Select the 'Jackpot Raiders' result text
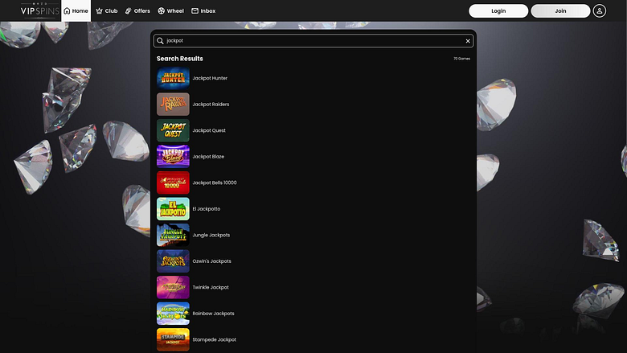Image resolution: width=627 pixels, height=353 pixels. click(x=211, y=105)
